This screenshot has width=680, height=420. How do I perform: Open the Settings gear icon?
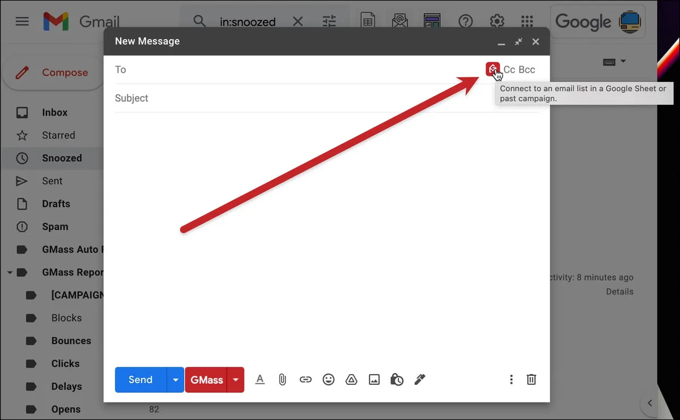(497, 22)
